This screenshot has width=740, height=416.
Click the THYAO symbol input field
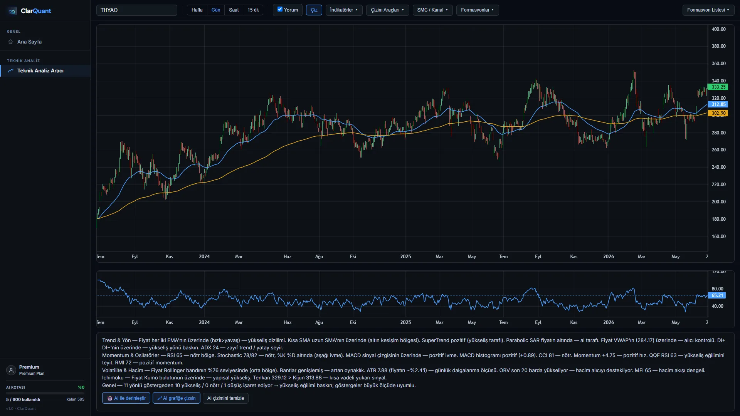137,10
